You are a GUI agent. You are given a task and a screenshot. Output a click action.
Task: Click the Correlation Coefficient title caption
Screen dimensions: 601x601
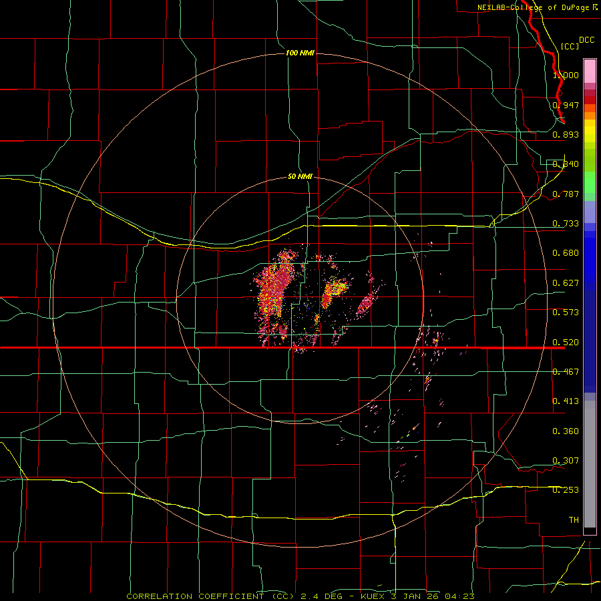(300, 596)
